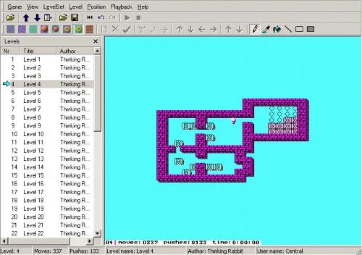The height and width of the screenshot is (255, 362).
Task: Toggle the highlighted yellow ring on green tile
Action: [78, 29]
